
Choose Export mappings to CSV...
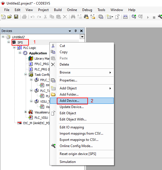[x=82, y=140]
